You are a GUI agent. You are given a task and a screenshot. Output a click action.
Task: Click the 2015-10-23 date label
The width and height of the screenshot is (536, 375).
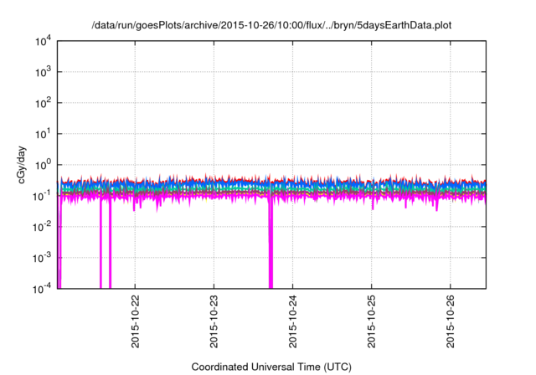pos(214,321)
